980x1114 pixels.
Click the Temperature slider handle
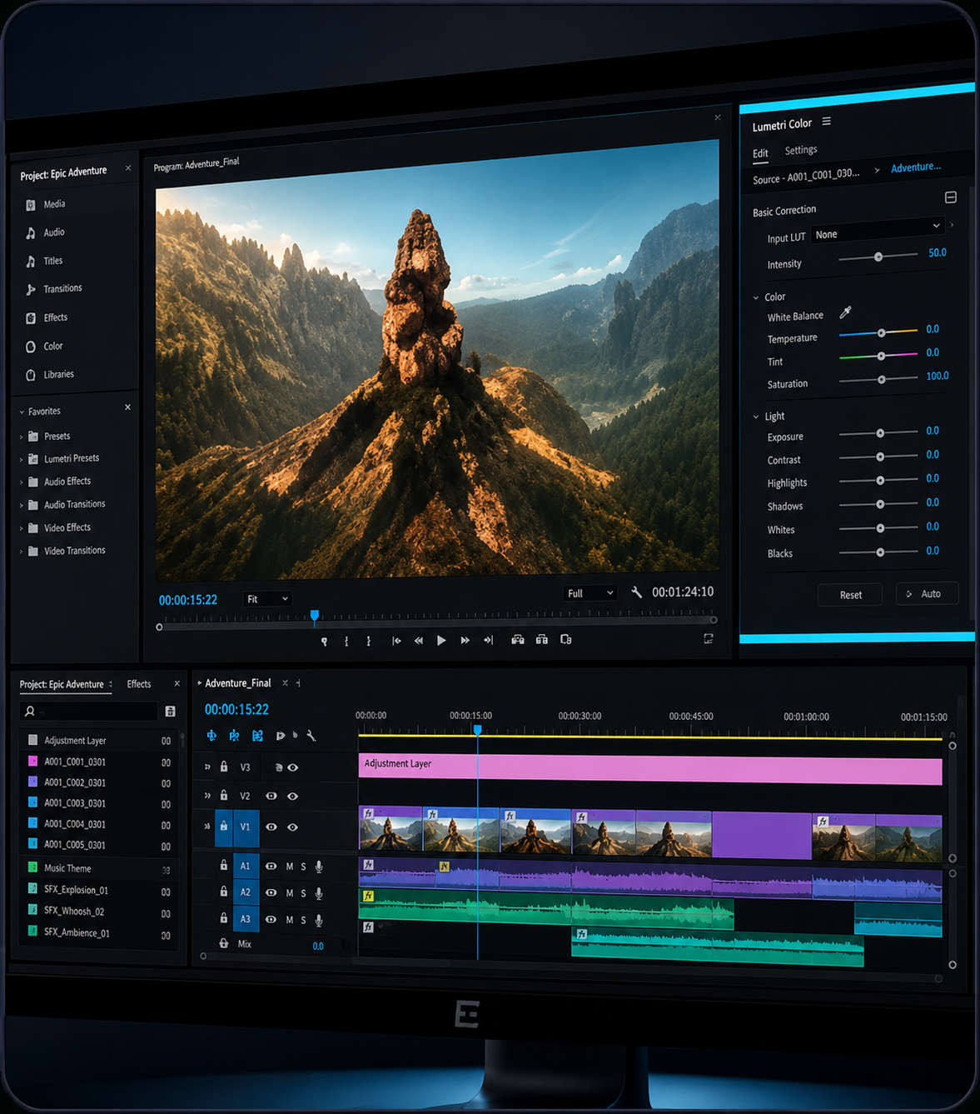[881, 333]
